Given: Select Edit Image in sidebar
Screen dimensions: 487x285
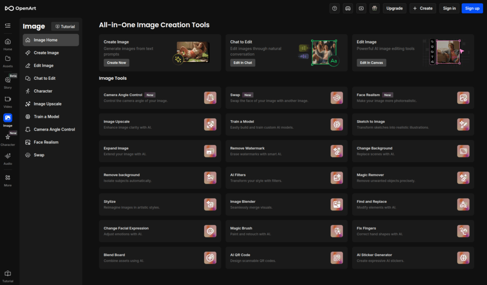Looking at the screenshot, I should (x=50, y=66).
